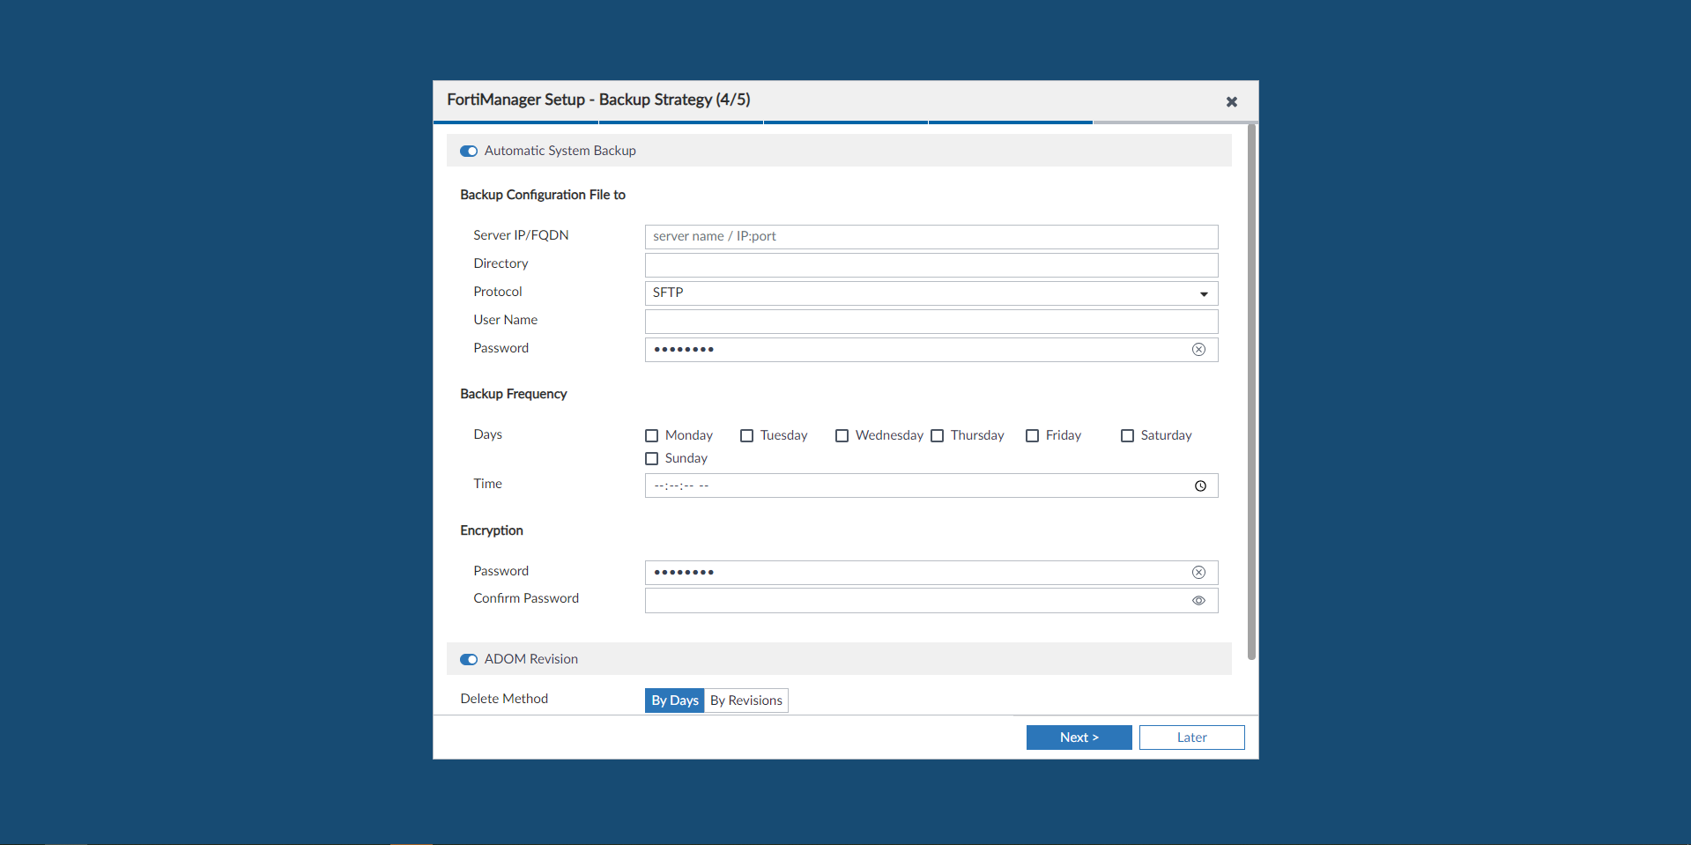Expand the Protocol SFTP dropdown
The height and width of the screenshot is (845, 1691).
tap(931, 293)
